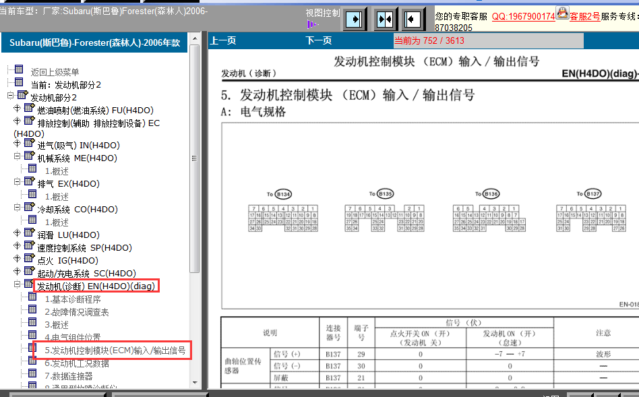Open 1.基本诊断程序 entry
Image resolution: width=639 pixels, height=397 pixels.
(x=73, y=299)
